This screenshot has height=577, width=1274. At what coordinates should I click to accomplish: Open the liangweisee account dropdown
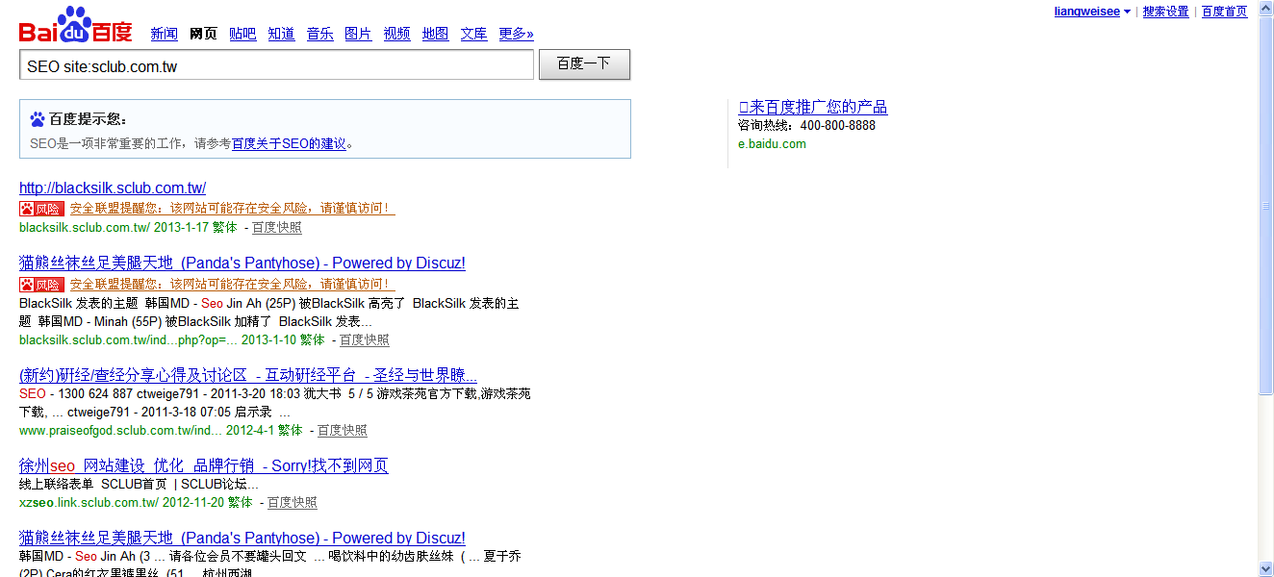(x=1092, y=12)
